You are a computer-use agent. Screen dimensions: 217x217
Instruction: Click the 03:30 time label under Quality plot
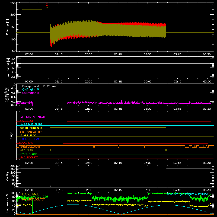tap(207, 190)
